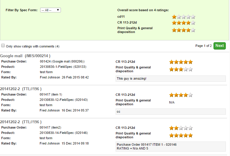230x156 pixels.
Task: Open the '20141202-2 (TTL//196)' heading above item2
Action: pyautogui.click(x=21, y=122)
